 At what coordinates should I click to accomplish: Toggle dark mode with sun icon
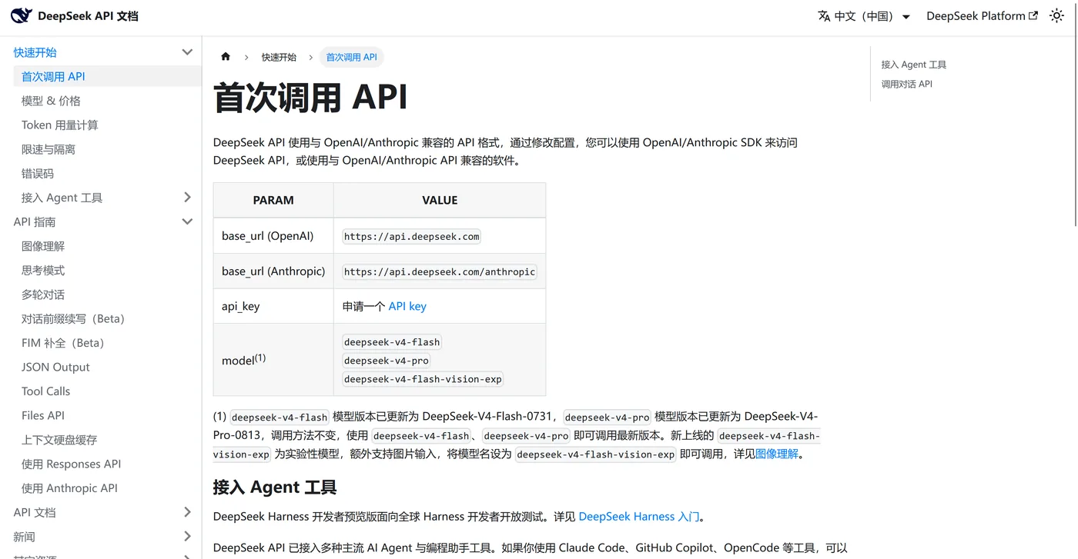(x=1056, y=15)
